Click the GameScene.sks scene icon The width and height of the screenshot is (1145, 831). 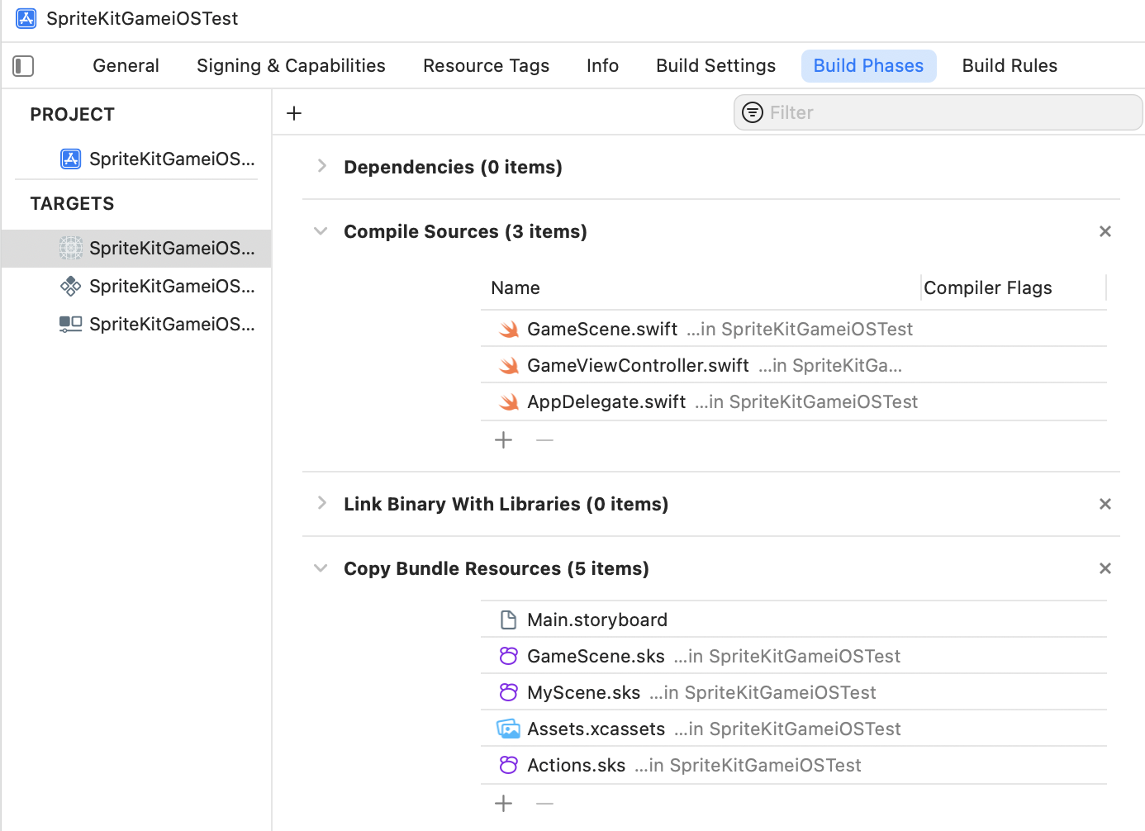pos(509,656)
